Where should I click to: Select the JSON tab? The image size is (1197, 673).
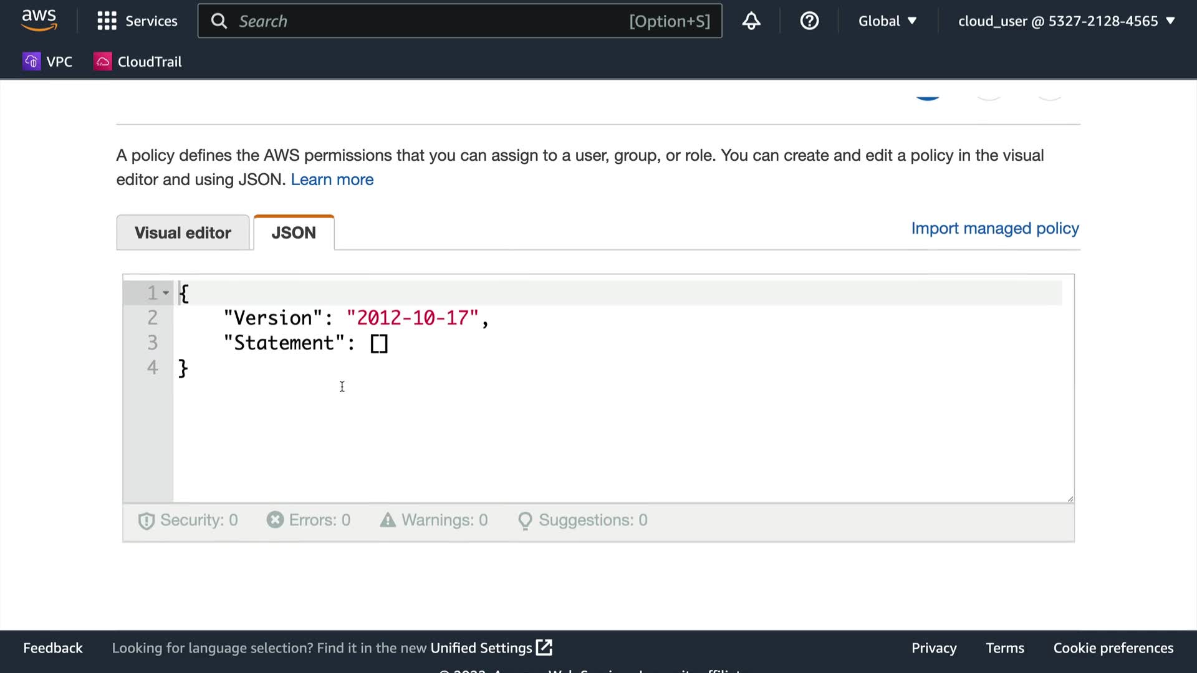click(294, 233)
